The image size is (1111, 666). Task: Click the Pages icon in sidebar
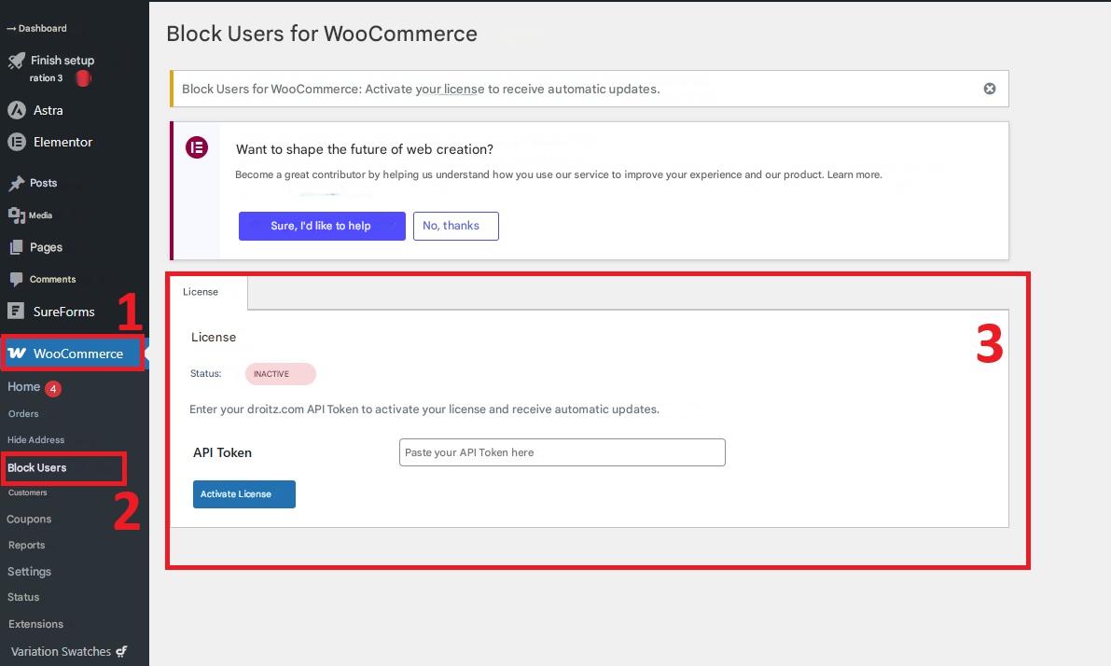pyautogui.click(x=16, y=247)
